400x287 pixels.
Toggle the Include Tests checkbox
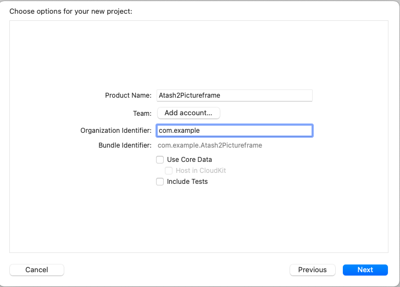coord(160,182)
